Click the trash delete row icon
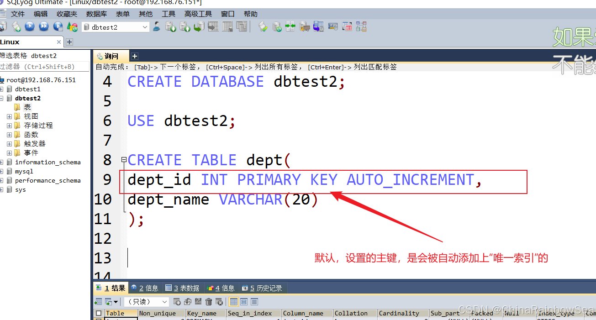596x320 pixels. (x=209, y=302)
